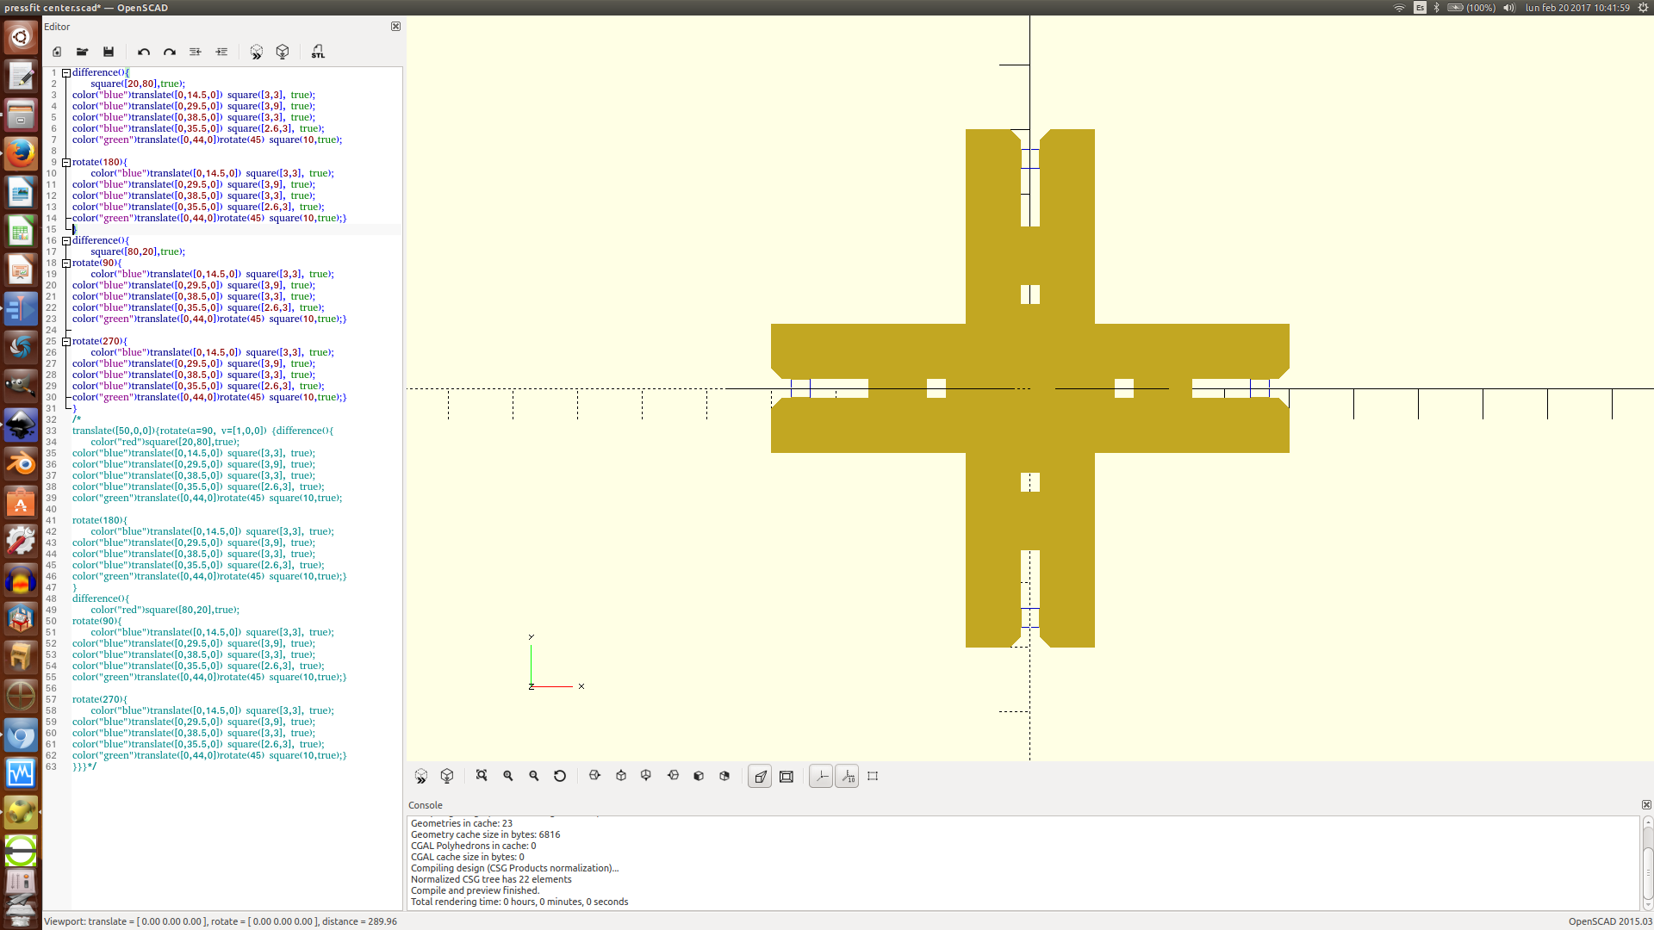Render the design from the editor toolbar
This screenshot has height=930, width=1654.
click(x=283, y=52)
